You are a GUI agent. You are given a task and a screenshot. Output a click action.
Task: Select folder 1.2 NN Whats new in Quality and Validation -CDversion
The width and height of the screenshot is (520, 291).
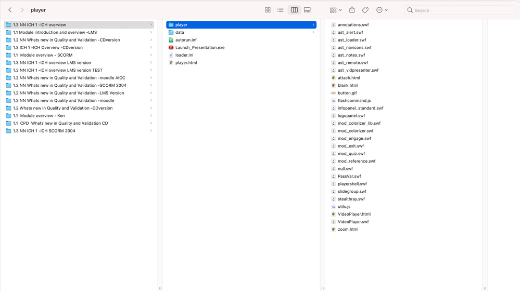coord(79,40)
